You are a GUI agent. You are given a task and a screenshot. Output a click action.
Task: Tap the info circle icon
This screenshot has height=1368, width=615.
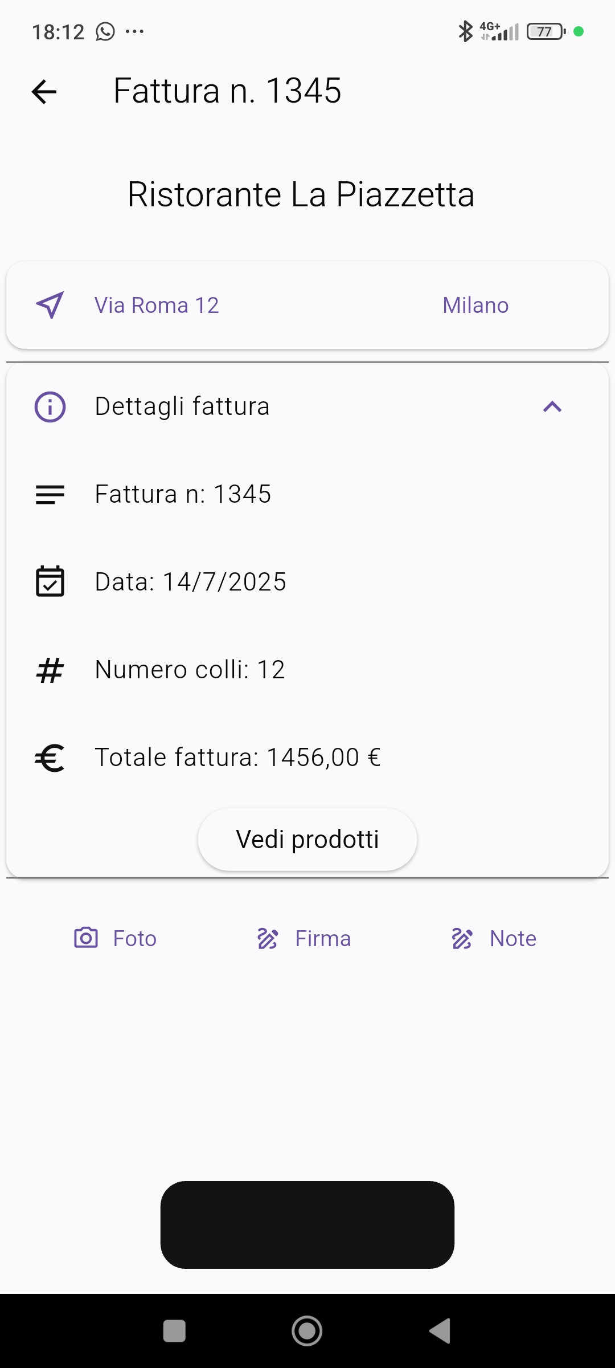pos(50,407)
